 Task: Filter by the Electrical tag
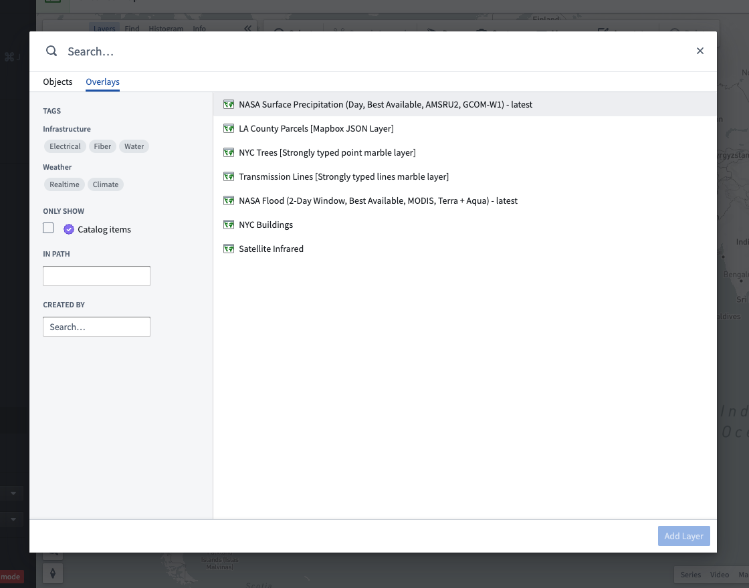[65, 146]
